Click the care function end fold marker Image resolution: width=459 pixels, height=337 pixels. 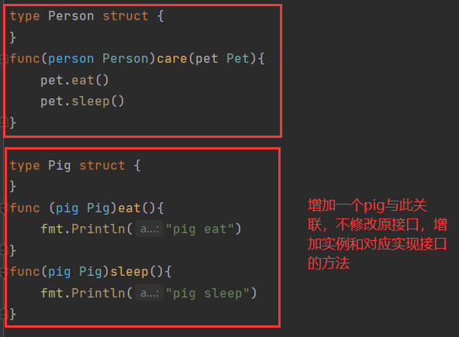[x=4, y=122]
